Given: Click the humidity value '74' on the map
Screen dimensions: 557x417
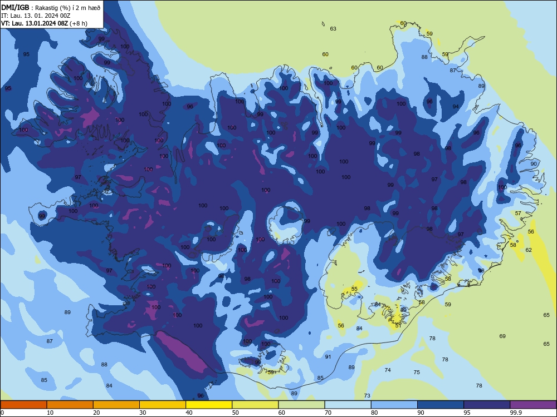Looking at the screenshot, I should [388, 370].
